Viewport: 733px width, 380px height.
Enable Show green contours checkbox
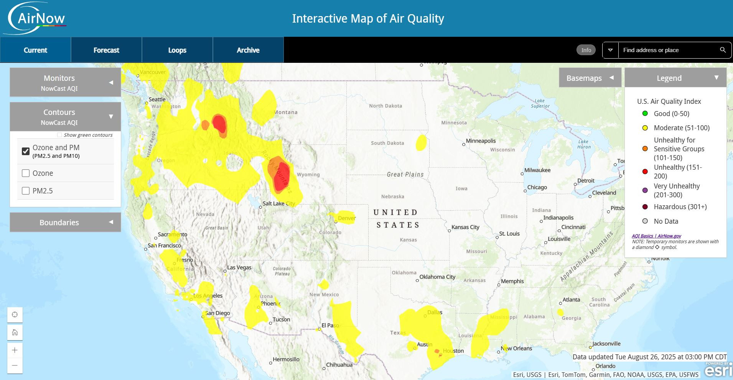(x=59, y=135)
